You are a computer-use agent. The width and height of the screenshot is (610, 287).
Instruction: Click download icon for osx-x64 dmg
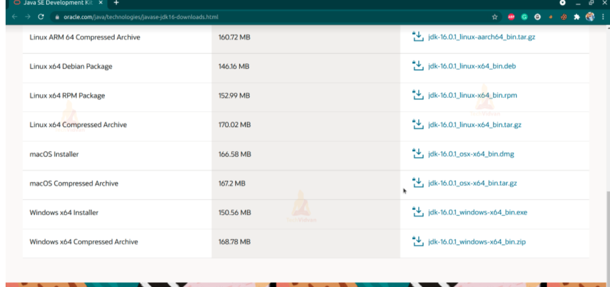(417, 154)
